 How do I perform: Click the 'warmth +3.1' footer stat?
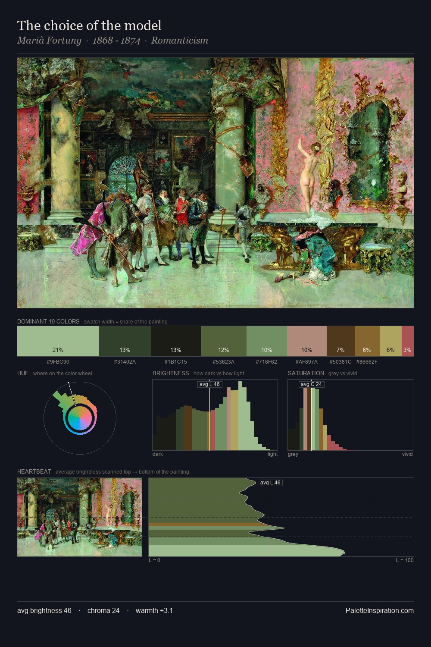154,611
